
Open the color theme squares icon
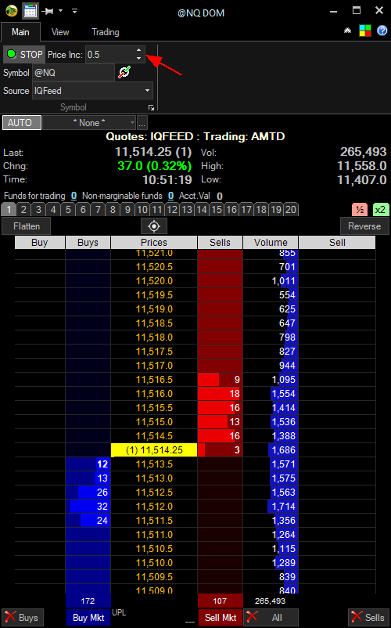pyautogui.click(x=364, y=31)
